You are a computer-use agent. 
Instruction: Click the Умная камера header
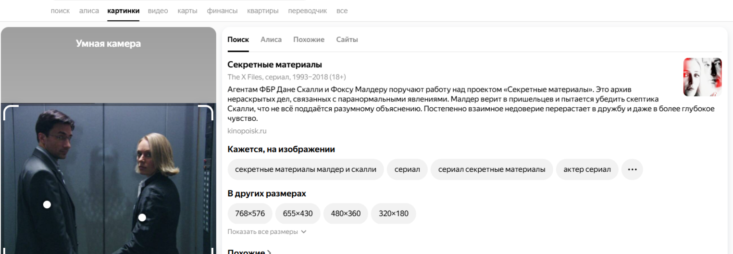108,44
